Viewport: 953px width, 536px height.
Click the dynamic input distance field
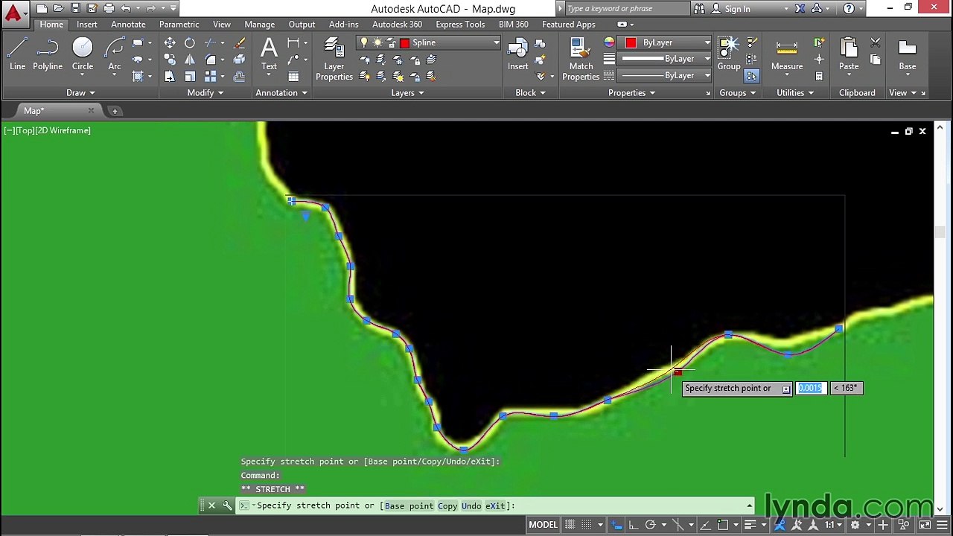[x=810, y=388]
